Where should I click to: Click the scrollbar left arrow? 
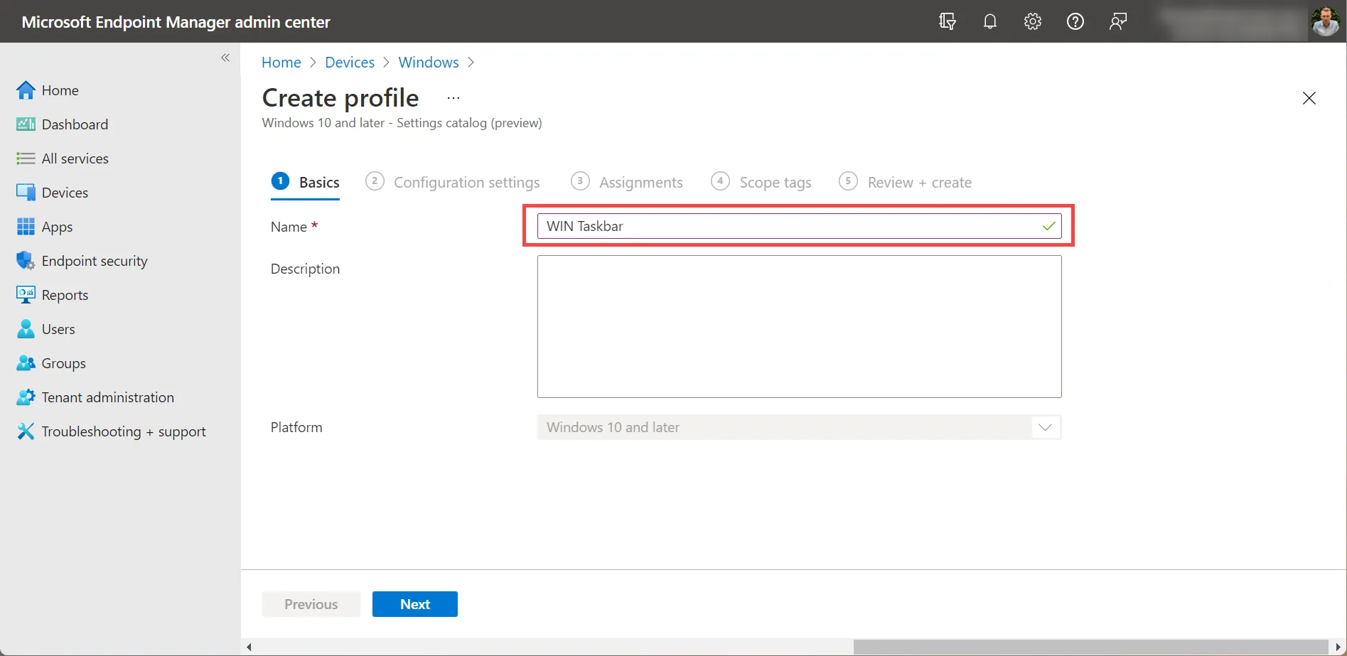click(x=249, y=647)
